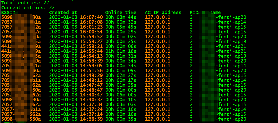
Task: Click the timestamp 14:49:12
Action: pyautogui.click(x=91, y=80)
